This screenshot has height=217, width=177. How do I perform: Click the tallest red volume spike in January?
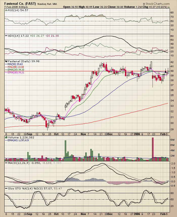tap(153, 149)
